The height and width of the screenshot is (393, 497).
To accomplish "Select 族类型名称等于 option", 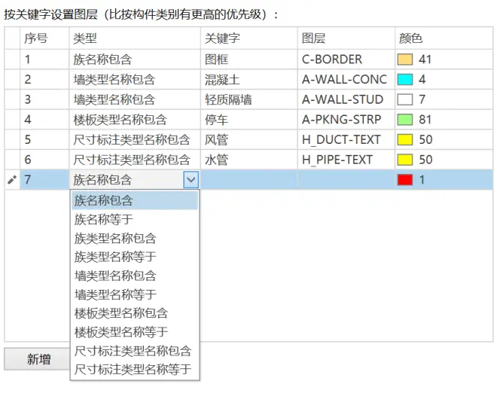I will [x=135, y=257].
